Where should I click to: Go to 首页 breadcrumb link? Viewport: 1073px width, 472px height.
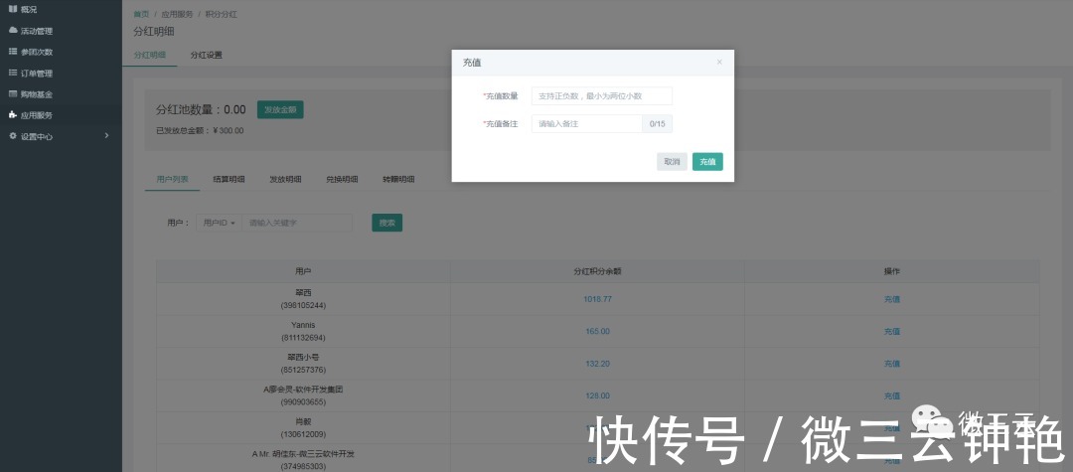point(141,14)
